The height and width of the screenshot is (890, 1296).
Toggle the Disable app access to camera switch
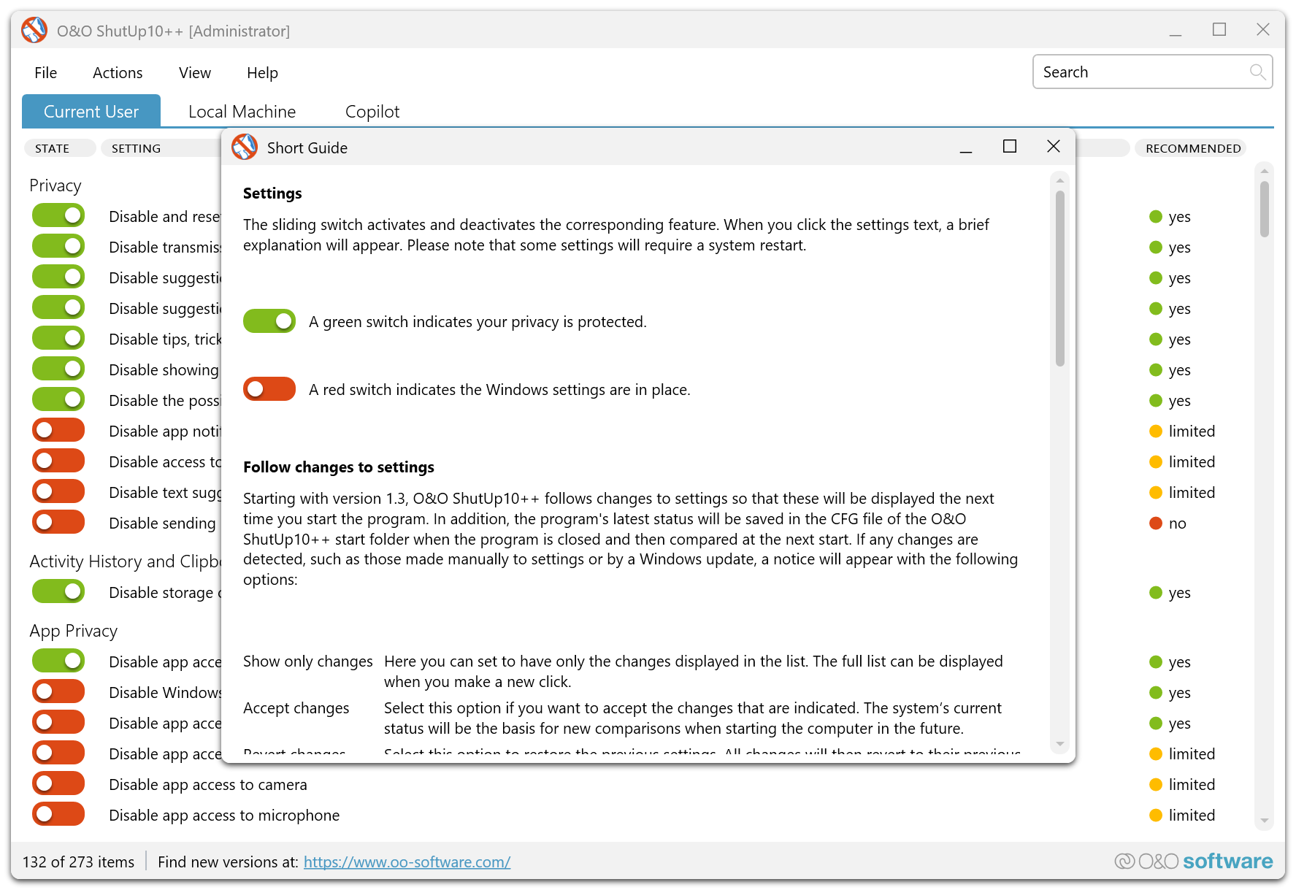click(x=58, y=784)
